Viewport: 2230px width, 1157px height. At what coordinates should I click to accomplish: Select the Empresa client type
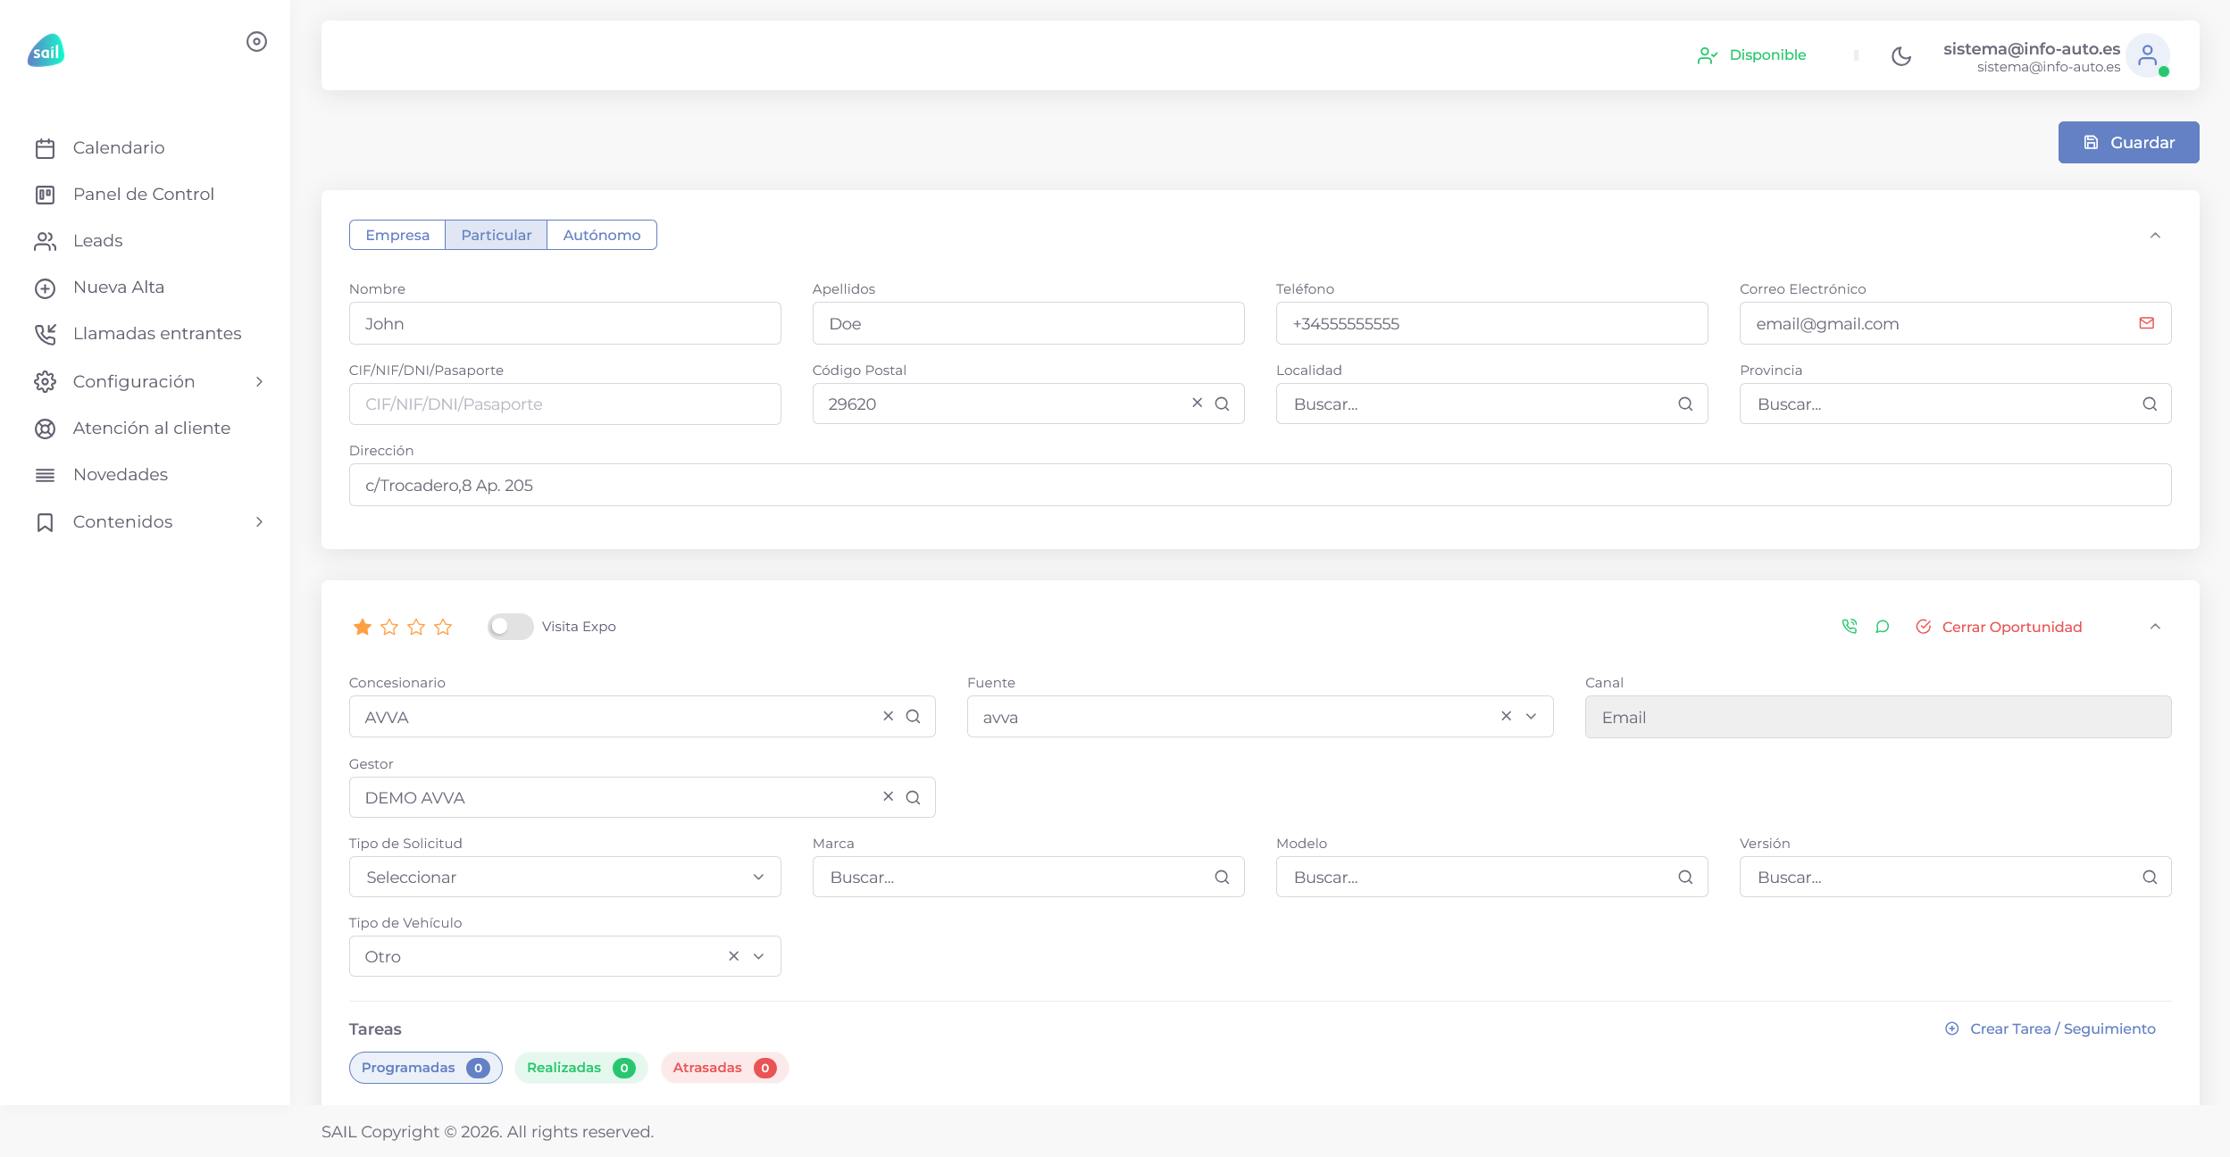click(x=397, y=235)
